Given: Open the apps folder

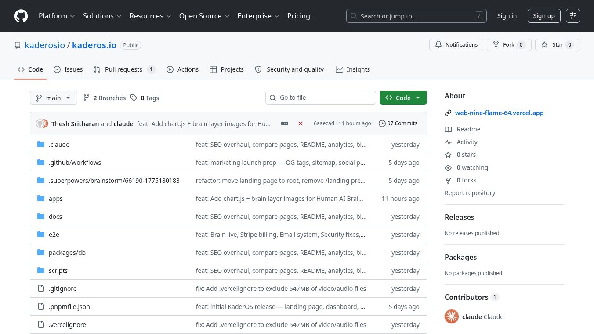Looking at the screenshot, I should tap(56, 199).
